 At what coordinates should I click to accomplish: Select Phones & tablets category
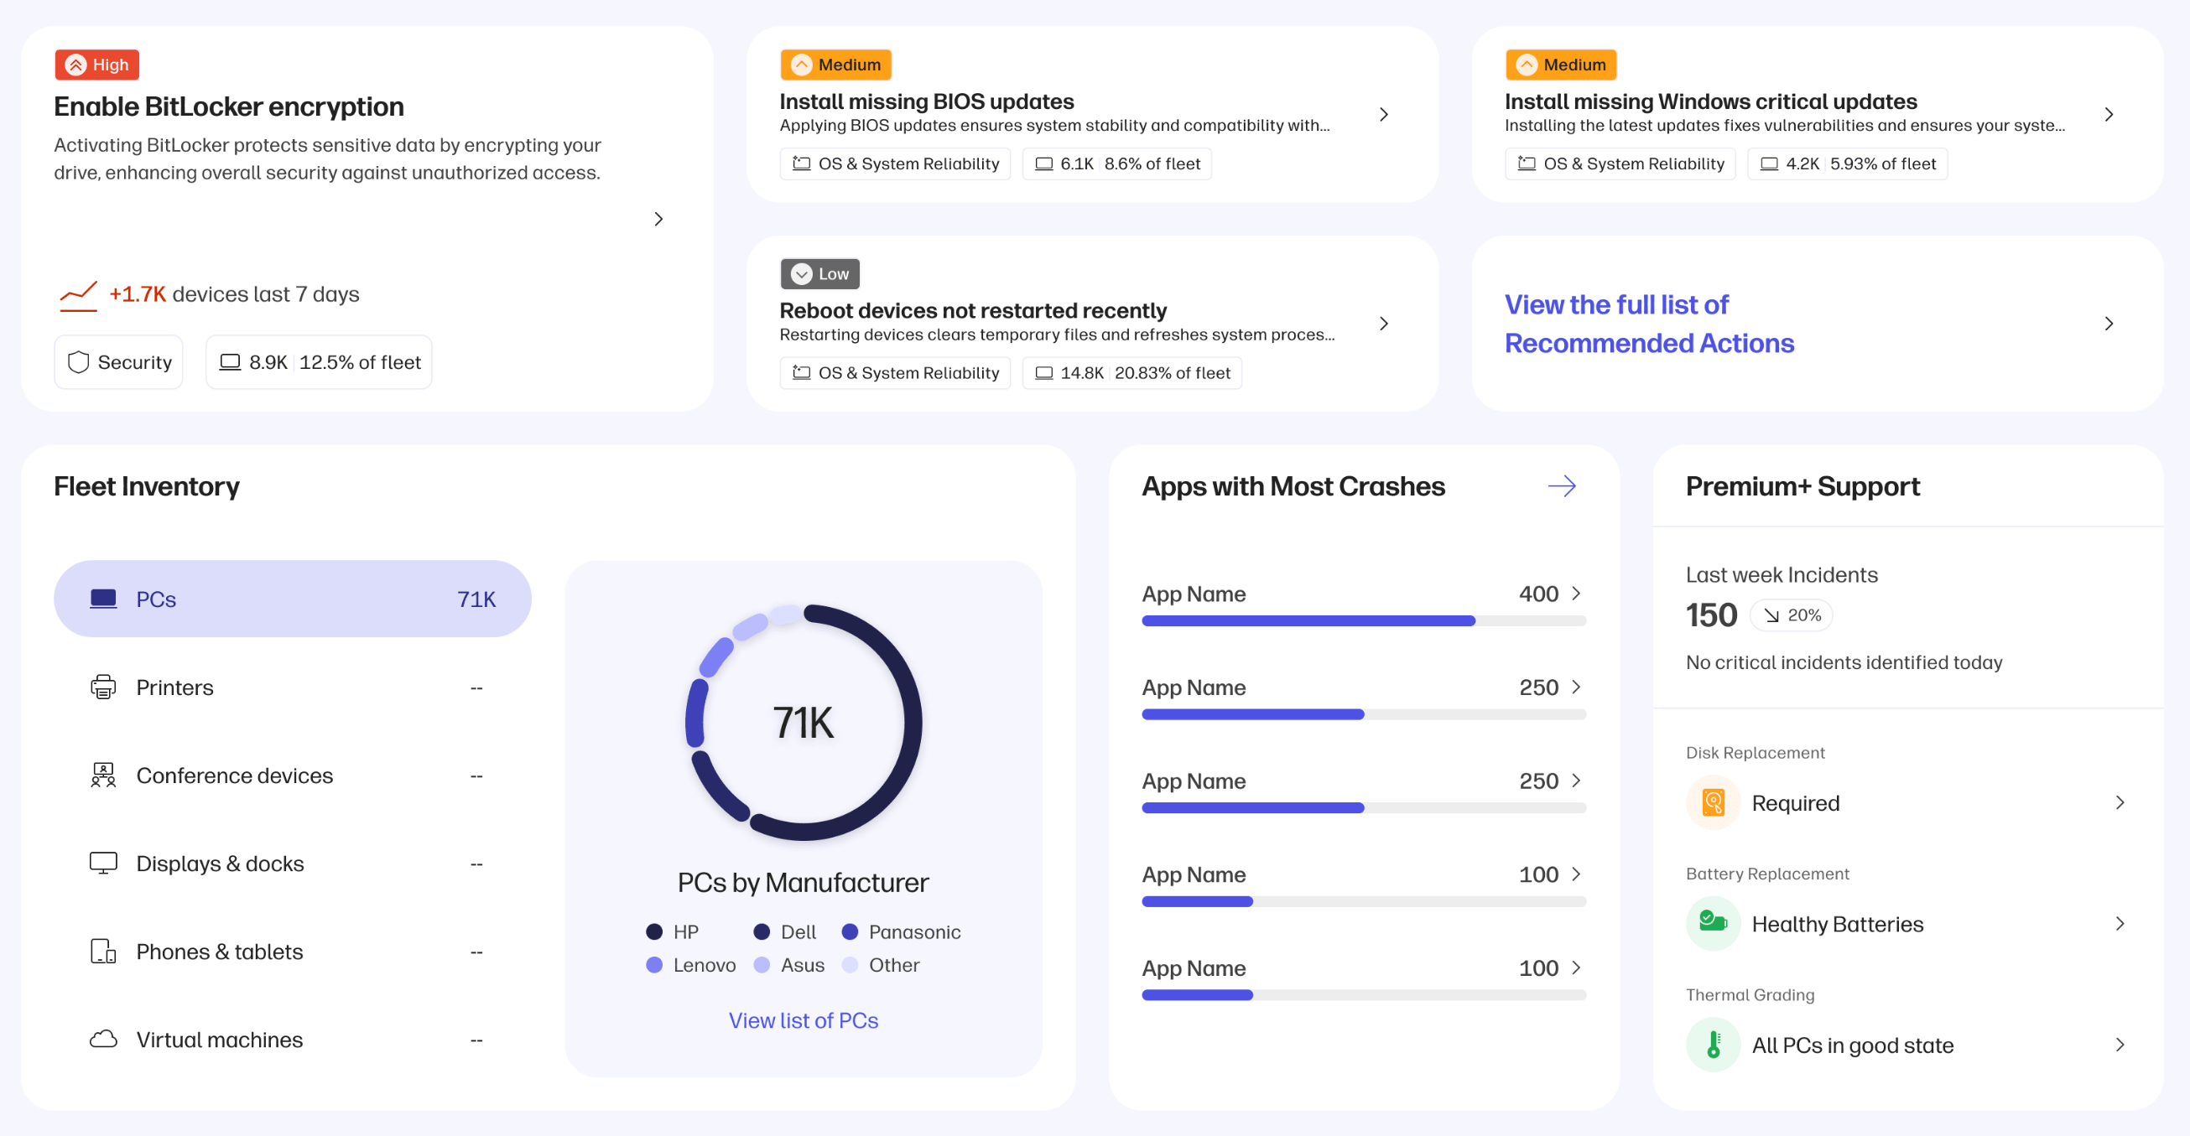[293, 951]
